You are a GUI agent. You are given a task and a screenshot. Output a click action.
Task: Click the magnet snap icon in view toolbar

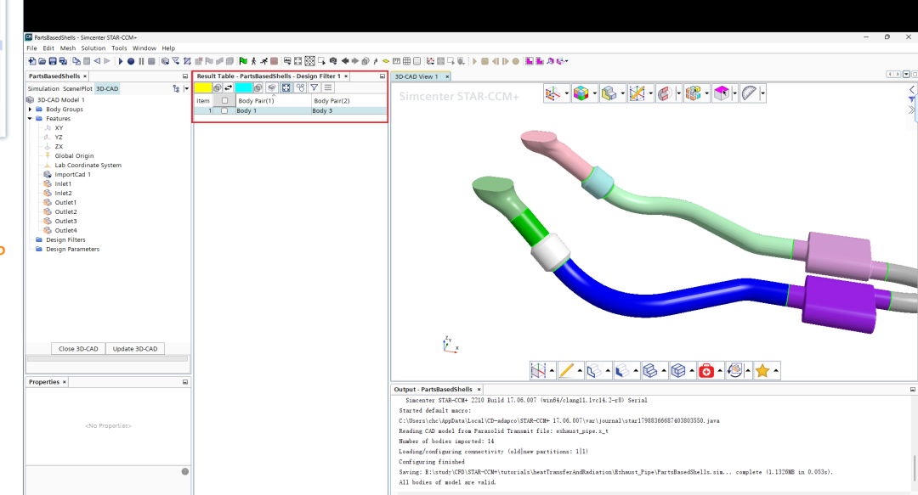pyautogui.click(x=665, y=93)
